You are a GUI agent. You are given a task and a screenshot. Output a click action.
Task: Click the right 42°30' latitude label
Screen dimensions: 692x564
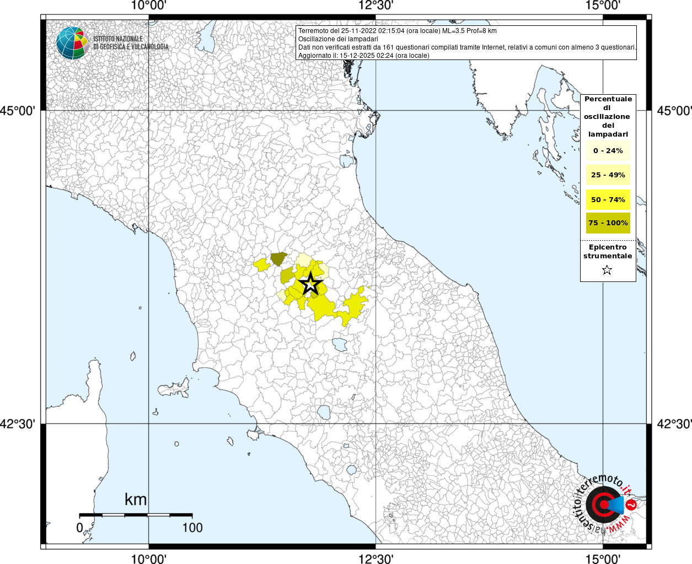click(x=674, y=424)
